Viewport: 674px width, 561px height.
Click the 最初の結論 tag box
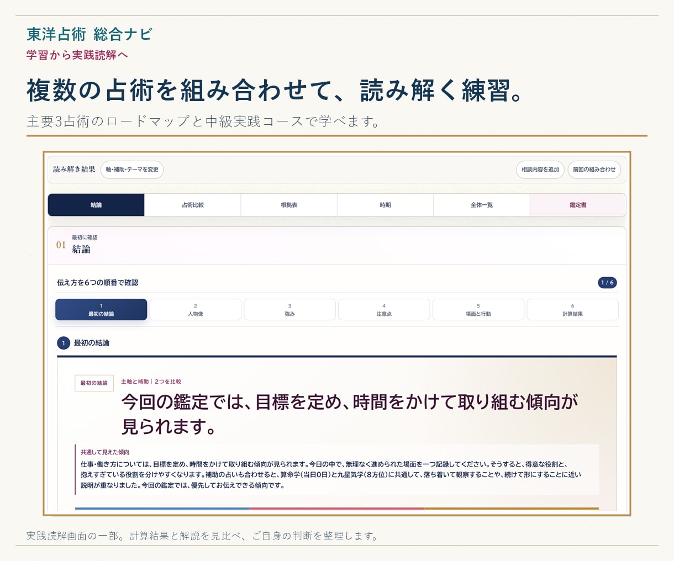tap(94, 383)
